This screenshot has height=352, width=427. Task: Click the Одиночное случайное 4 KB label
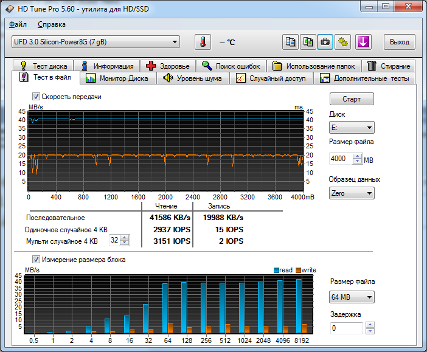(66, 230)
